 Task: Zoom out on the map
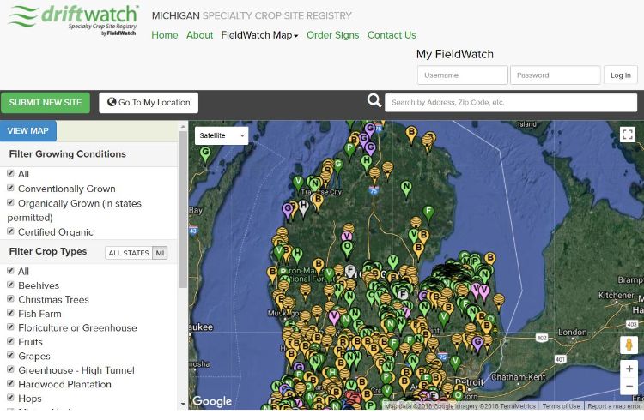tap(629, 387)
